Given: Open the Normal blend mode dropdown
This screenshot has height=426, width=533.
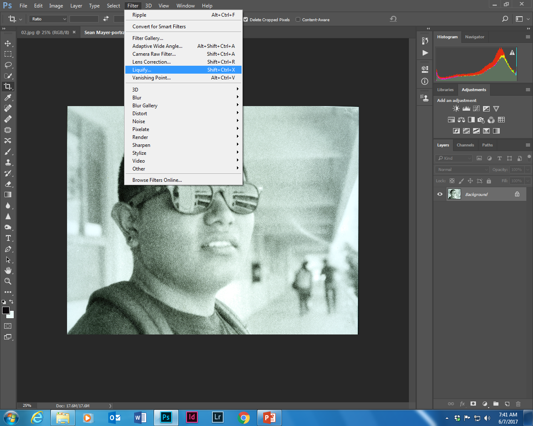Looking at the screenshot, I should click(x=462, y=170).
